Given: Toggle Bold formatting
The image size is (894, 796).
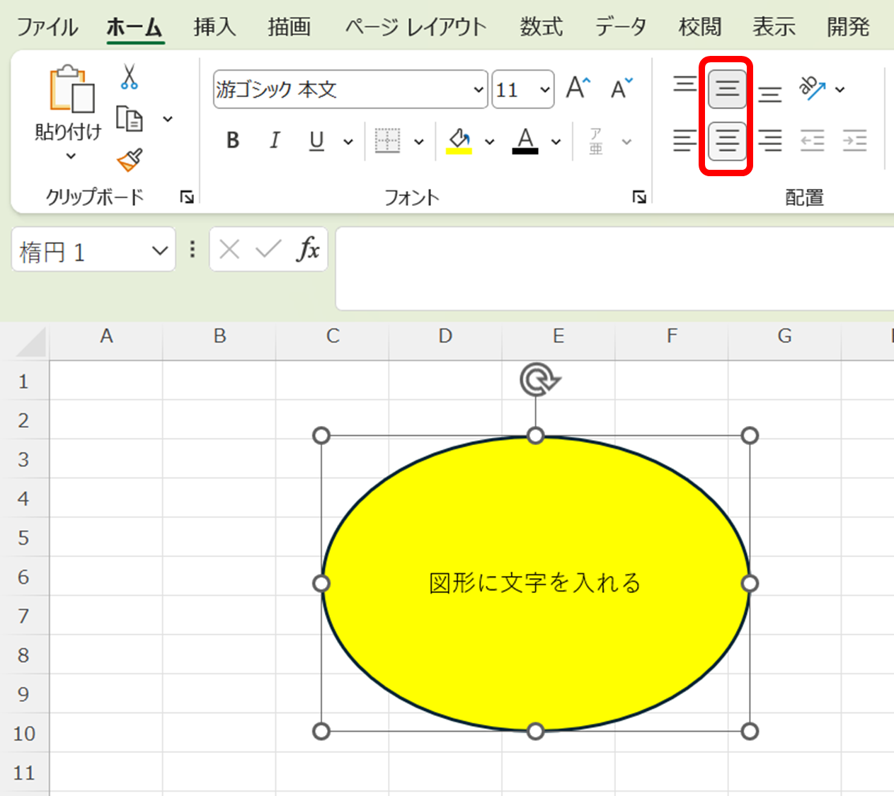Looking at the screenshot, I should (233, 141).
